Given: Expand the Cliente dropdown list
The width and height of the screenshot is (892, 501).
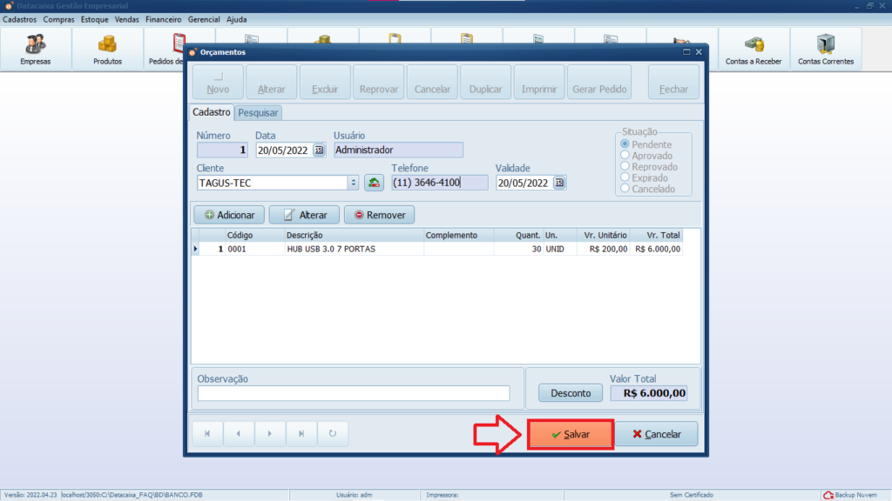Looking at the screenshot, I should tap(353, 183).
